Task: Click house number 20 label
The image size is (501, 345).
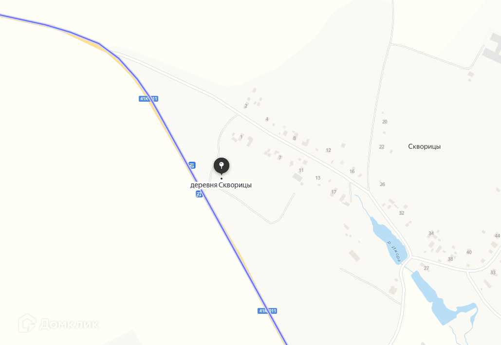Action: (x=385, y=122)
